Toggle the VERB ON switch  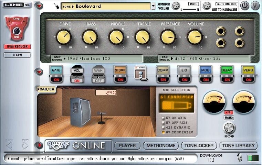tap(249, 80)
